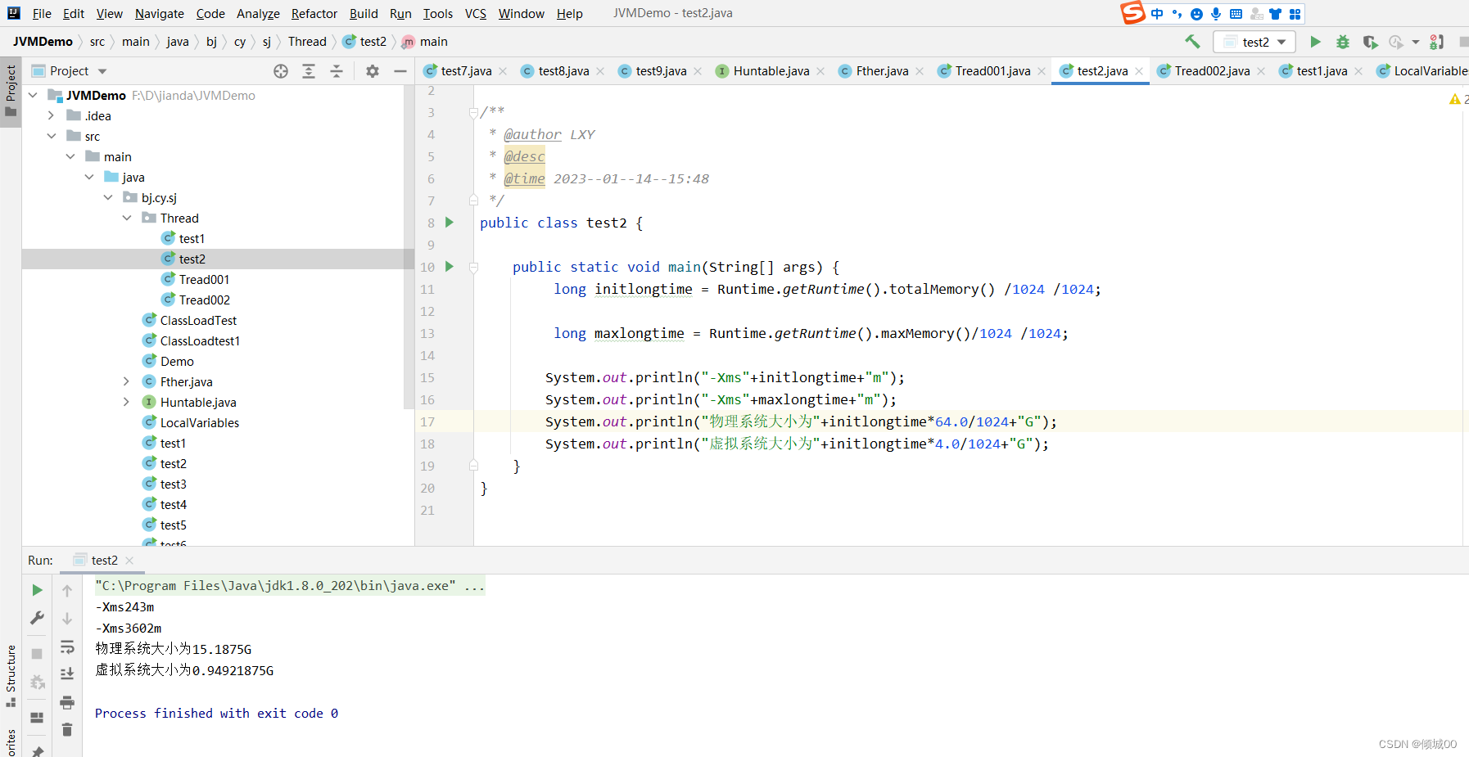Click the Build project hammer icon

1192,42
